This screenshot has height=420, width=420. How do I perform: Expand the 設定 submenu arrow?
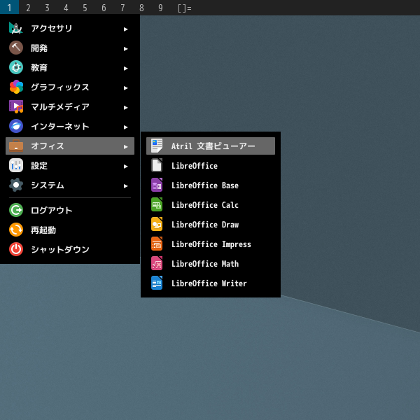click(125, 167)
